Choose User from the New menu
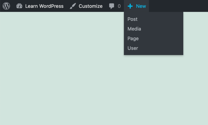The image size is (208, 125). coord(154,48)
